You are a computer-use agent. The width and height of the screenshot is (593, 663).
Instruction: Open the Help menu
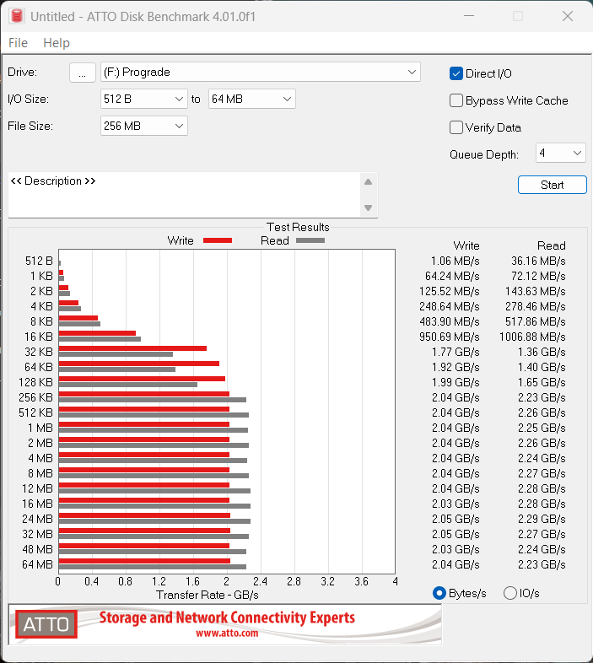(57, 43)
